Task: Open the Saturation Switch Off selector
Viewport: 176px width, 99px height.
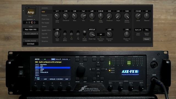Action: click(101, 34)
